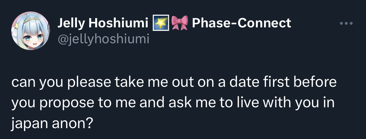Click the Phase-Connect text in the name

click(x=241, y=23)
